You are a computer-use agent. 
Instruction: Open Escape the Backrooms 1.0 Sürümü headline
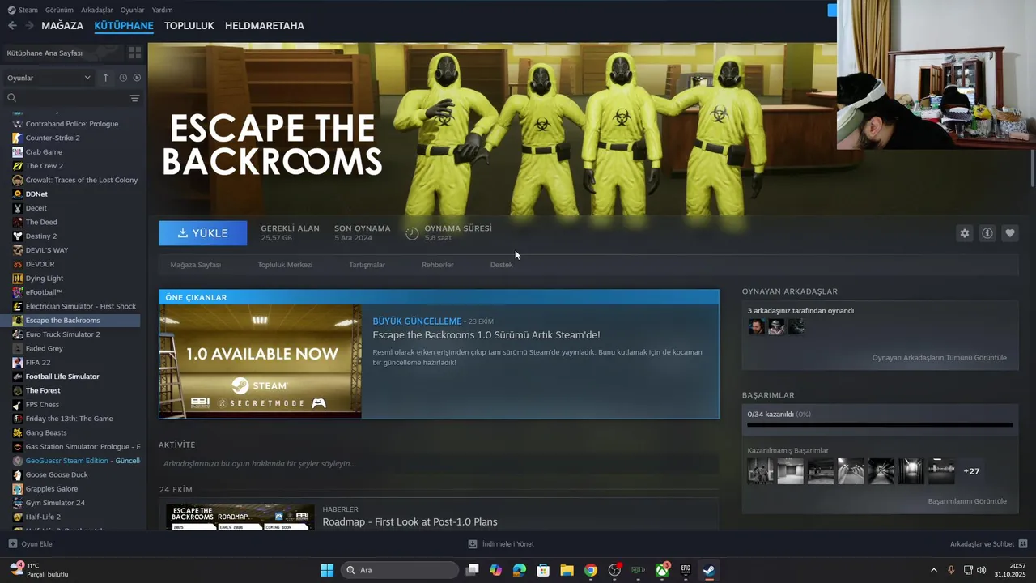click(x=486, y=335)
